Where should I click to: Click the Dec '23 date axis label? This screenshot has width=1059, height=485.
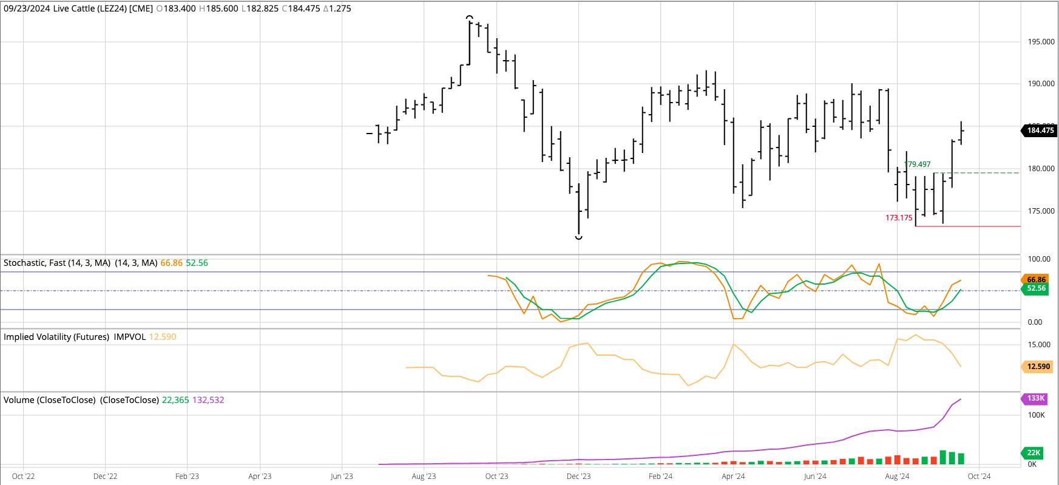(578, 477)
